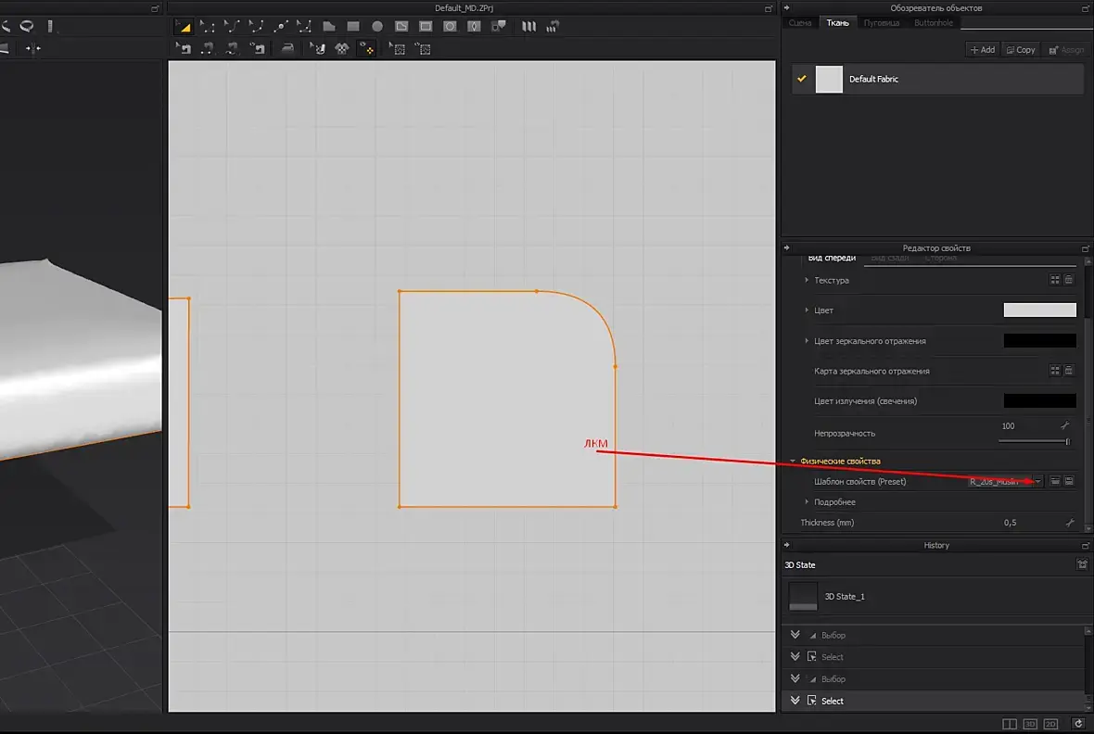The image size is (1094, 734).
Task: Expand the Подробнее section
Action: point(807,502)
